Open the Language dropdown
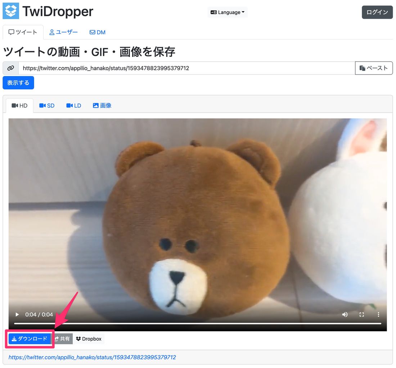The image size is (396, 368). (x=227, y=12)
